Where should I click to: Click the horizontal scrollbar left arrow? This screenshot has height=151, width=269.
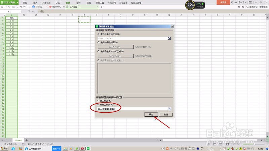[160, 140]
